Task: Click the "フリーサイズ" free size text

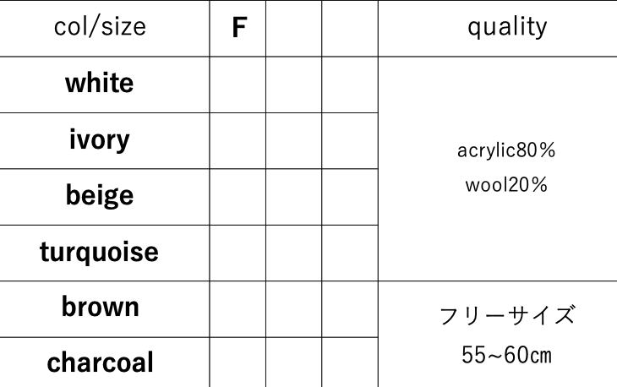Action: 506,316
